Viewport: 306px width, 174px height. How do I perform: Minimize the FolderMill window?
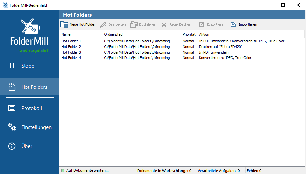click(x=268, y=5)
